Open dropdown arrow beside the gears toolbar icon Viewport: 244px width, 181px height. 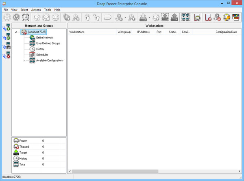(125, 18)
